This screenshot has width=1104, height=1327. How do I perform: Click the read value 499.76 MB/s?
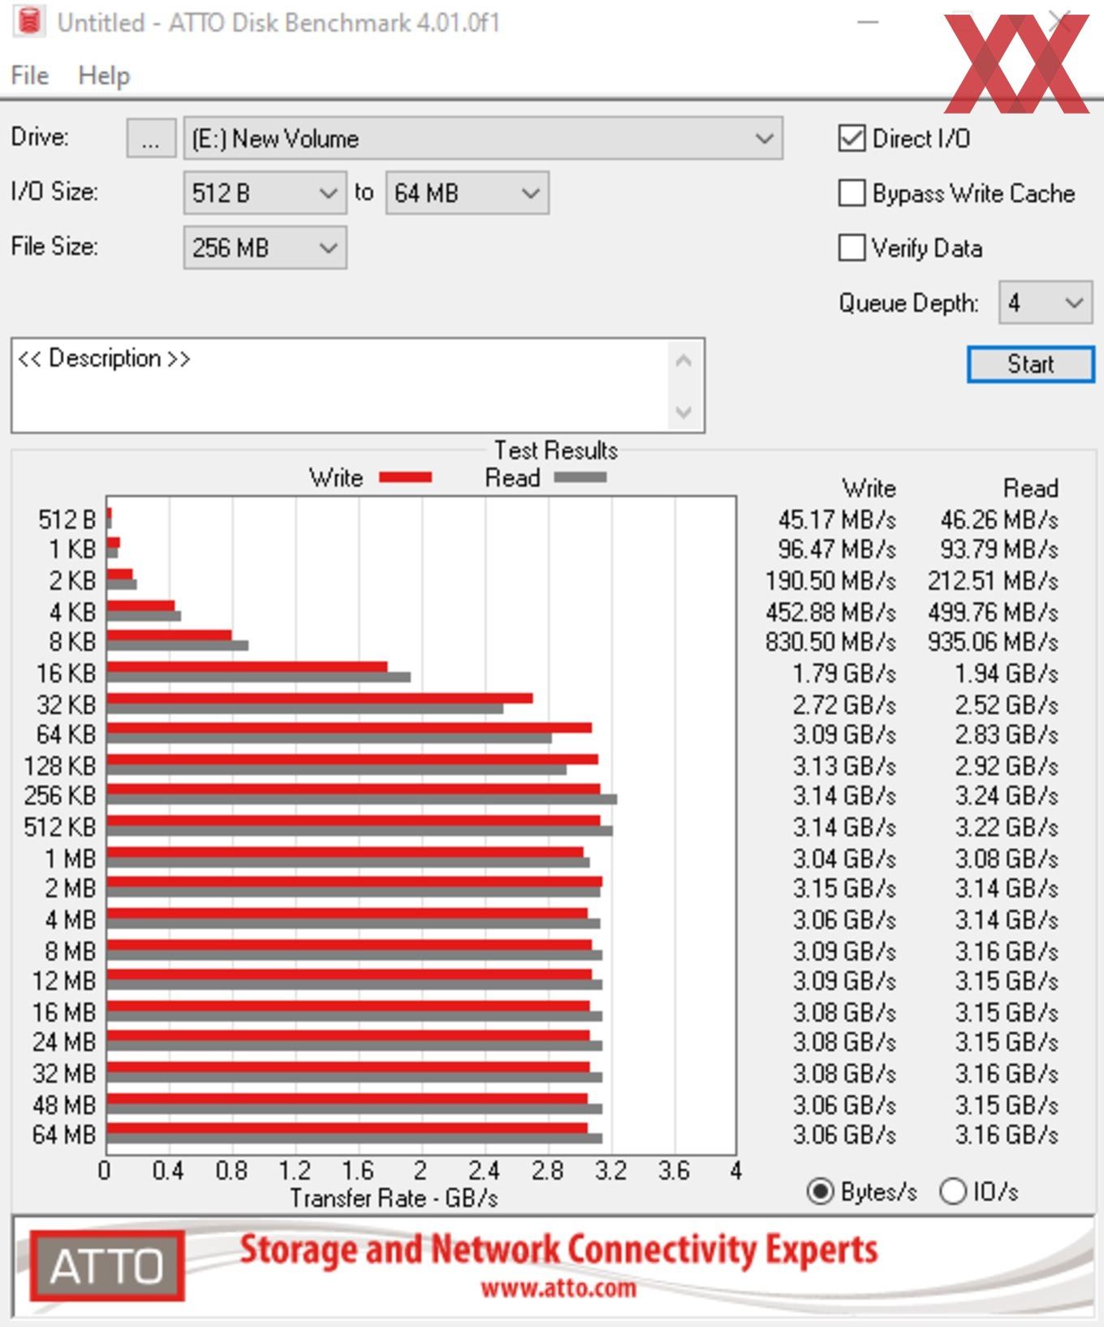coord(993,612)
